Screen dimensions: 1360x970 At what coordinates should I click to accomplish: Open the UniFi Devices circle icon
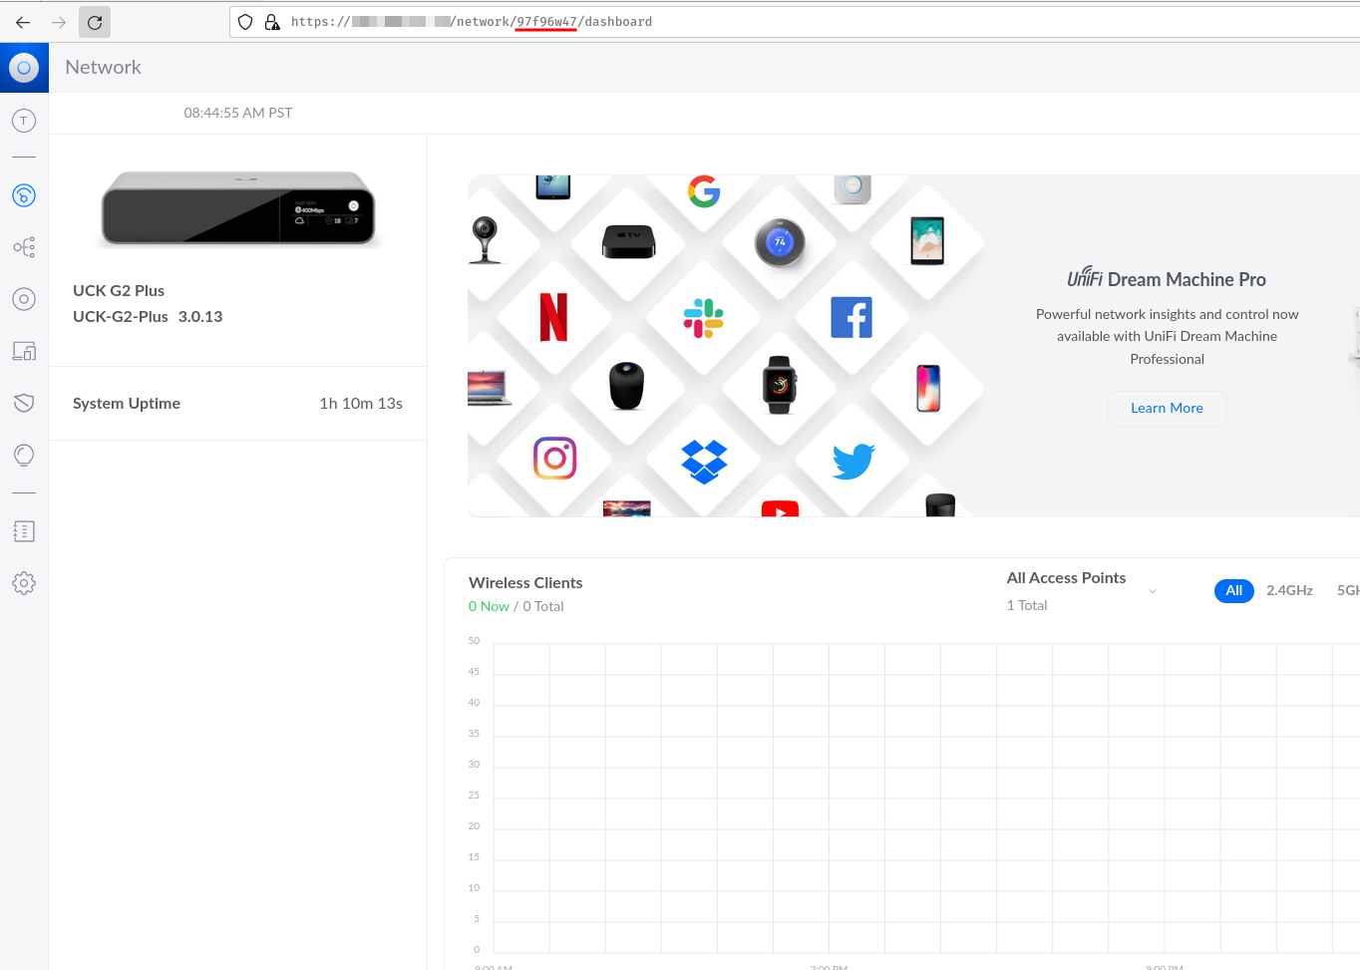[24, 299]
